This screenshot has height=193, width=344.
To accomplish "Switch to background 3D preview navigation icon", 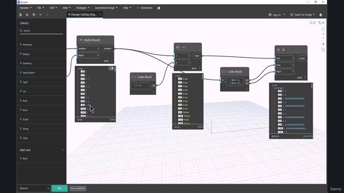I will (312, 23).
